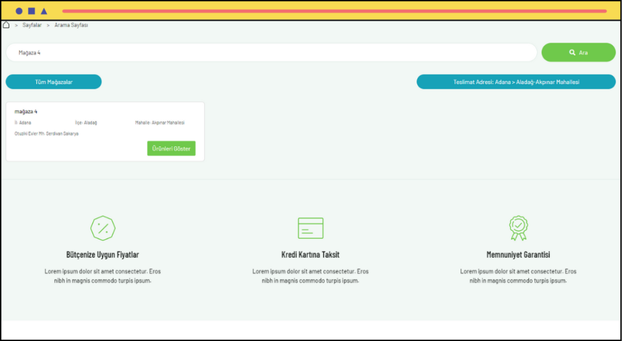Go to the home page via the house icon
Screen dimensions: 622x341
click(x=6, y=25)
